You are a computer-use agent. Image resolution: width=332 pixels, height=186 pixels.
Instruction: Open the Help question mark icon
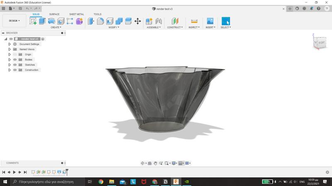pyautogui.click(x=319, y=8)
